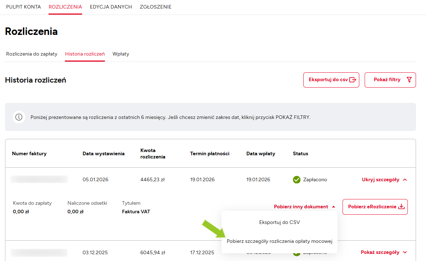Open the PULPIT KONTA menu item
This screenshot has height=261, width=426.
pyautogui.click(x=24, y=7)
